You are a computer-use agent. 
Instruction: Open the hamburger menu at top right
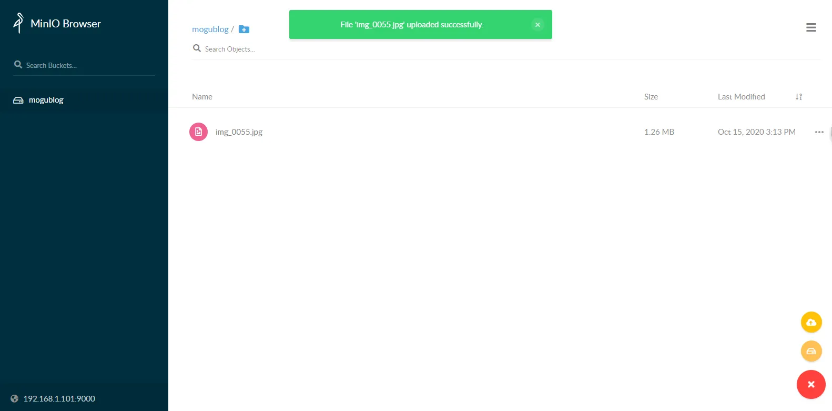tap(811, 27)
